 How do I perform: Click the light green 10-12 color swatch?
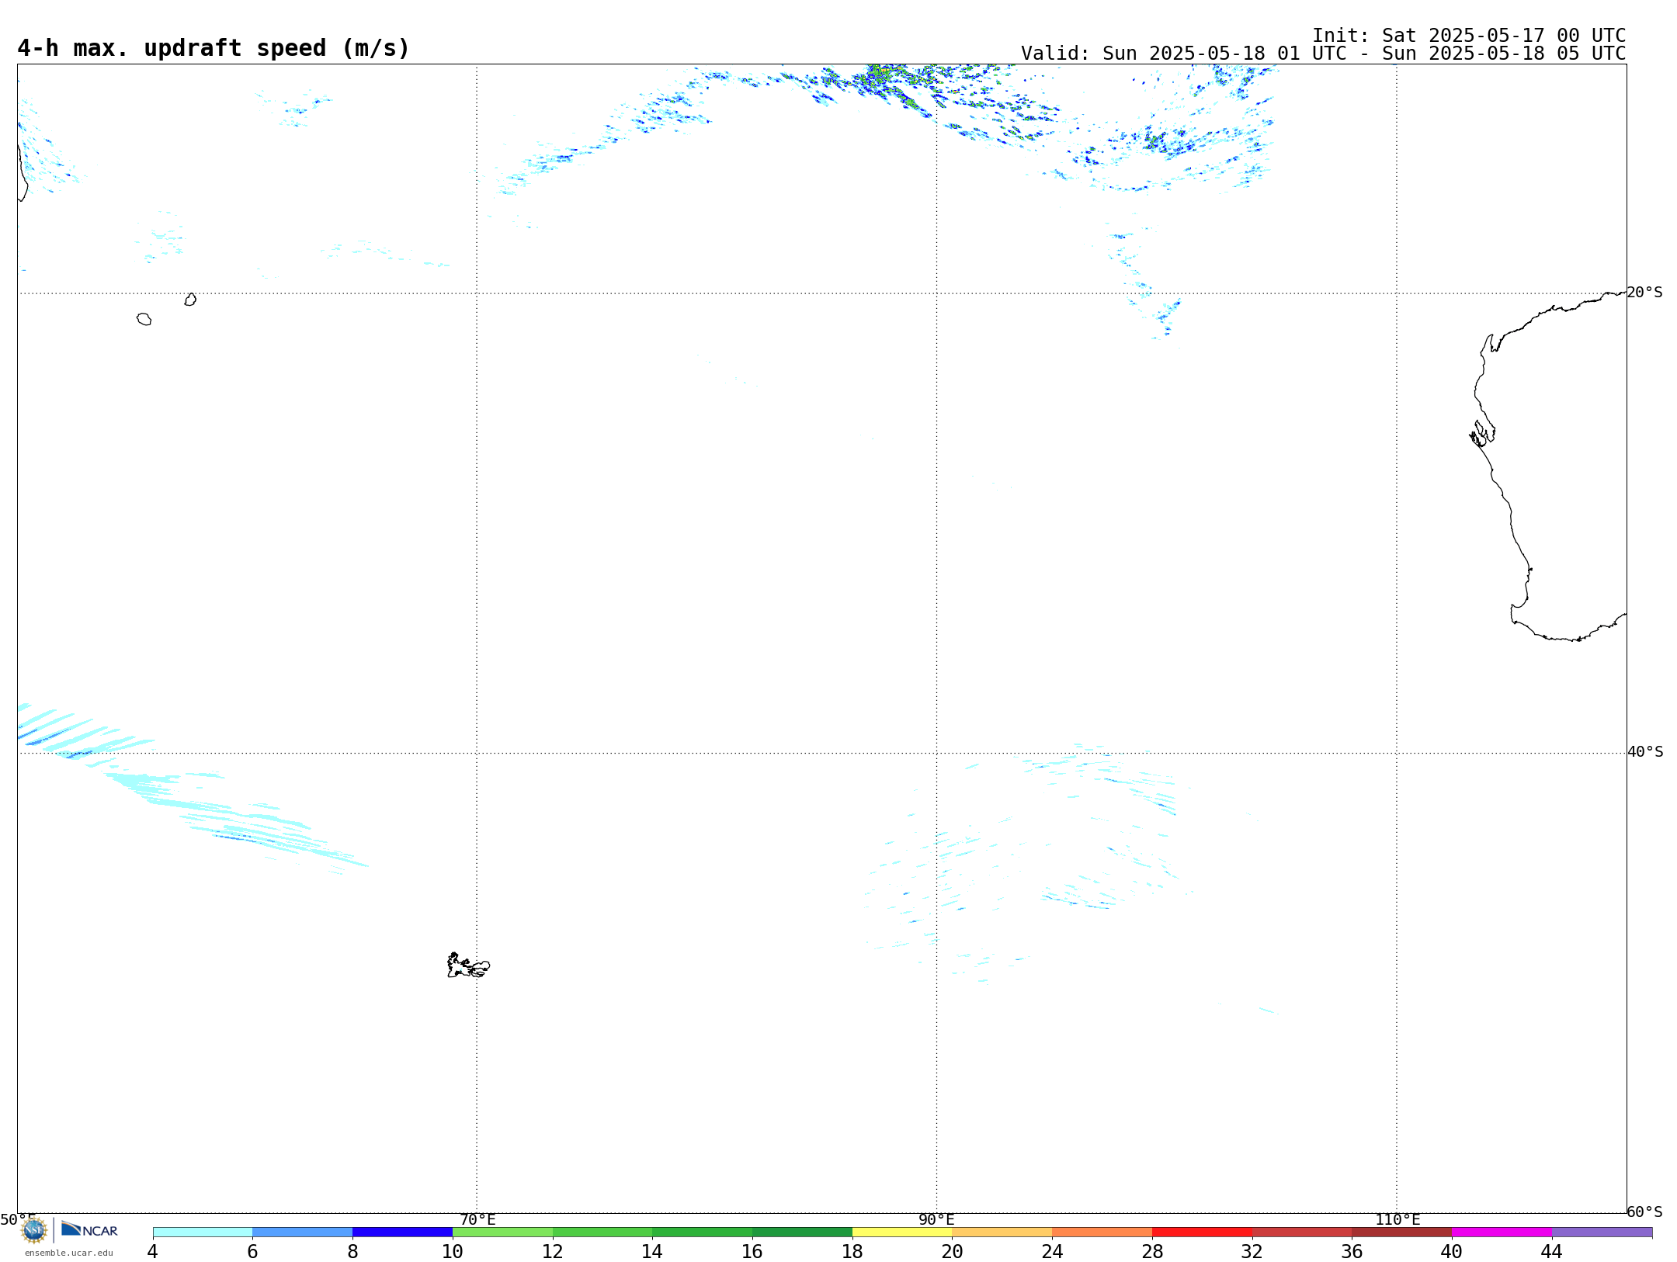[x=502, y=1232]
